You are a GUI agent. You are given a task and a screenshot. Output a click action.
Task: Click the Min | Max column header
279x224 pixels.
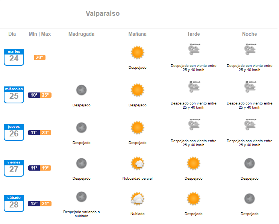39,34
